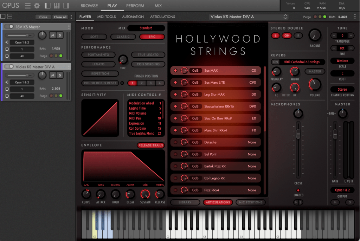This screenshot has width=360, height=241.
Task: Open the HDIR Cathedral reverb preset dropdown
Action: (x=301, y=62)
